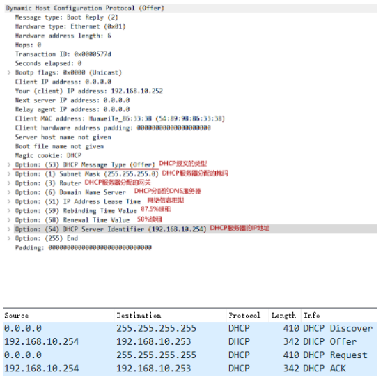383x379 pixels.
Task: Select the DHCP Request packet row
Action: click(x=190, y=355)
